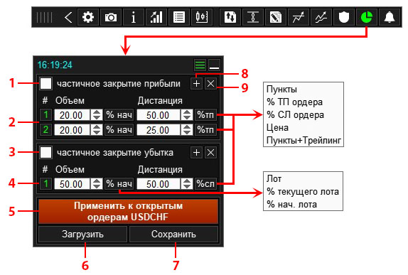This screenshot has height=275, width=408.
Task: Select '% нач. лота' option
Action: 291,204
